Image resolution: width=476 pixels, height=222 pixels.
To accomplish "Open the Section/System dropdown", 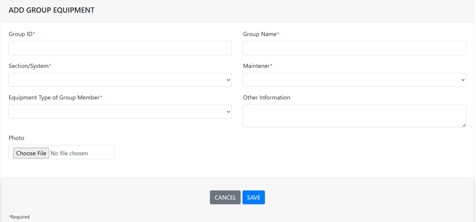I will point(120,80).
